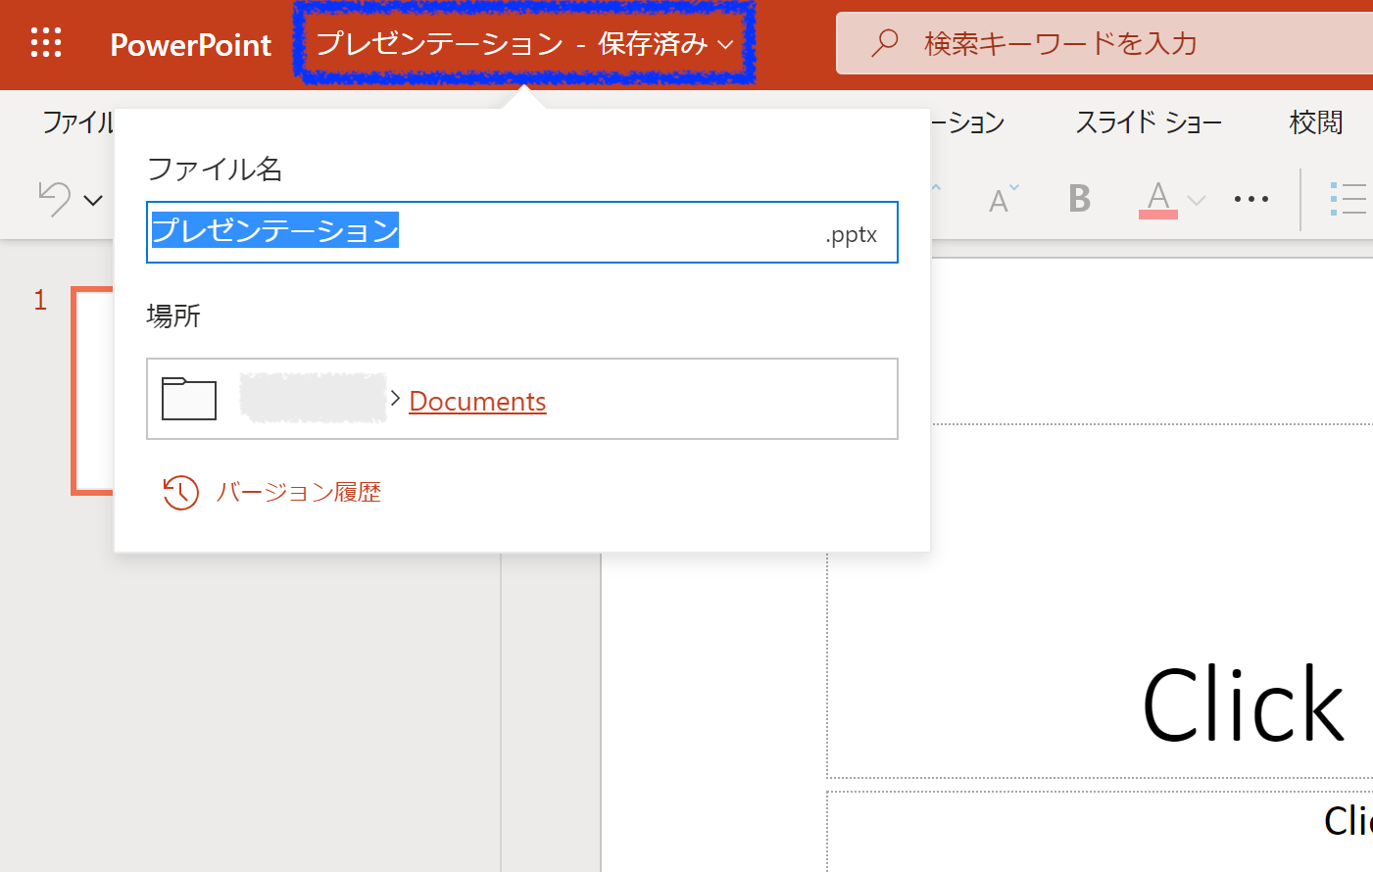Click the title placeholder starting with Click

point(1100,603)
